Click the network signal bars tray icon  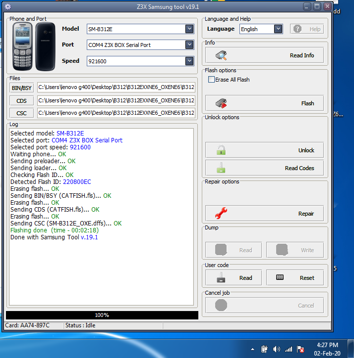(289, 349)
